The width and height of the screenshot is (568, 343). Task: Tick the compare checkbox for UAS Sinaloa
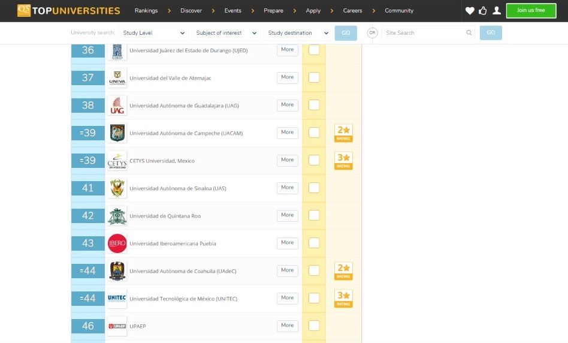(x=314, y=188)
